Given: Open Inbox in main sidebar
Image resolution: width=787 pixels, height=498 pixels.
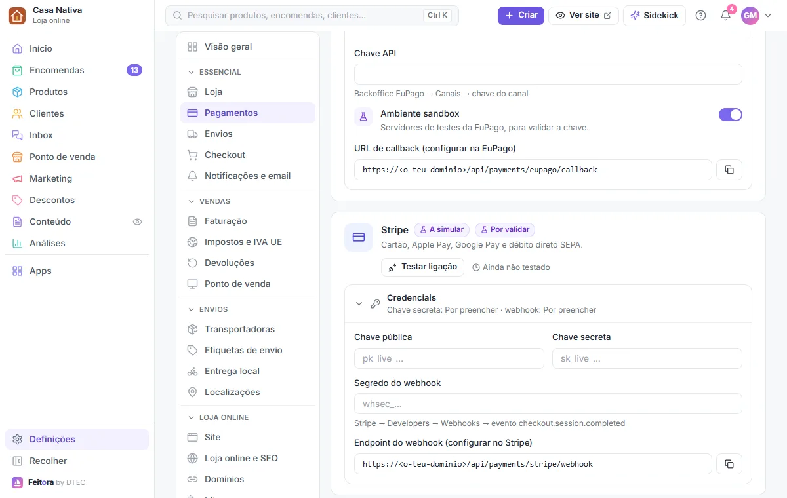Looking at the screenshot, I should click(77, 135).
